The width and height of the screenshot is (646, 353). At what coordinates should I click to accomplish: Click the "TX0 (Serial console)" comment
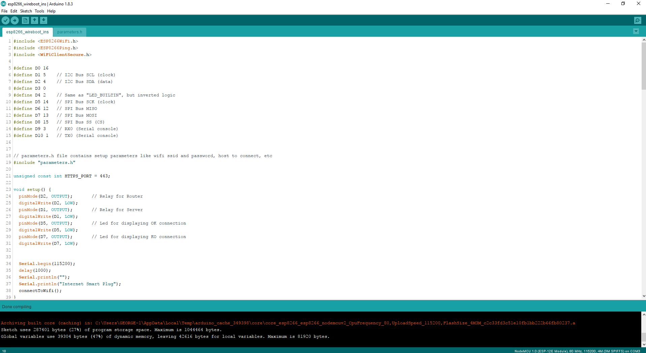tap(87, 136)
